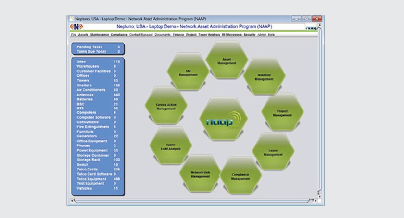Viewport: 404px width, 218px height.
Task: Click the BSC row
Action: click(98, 104)
